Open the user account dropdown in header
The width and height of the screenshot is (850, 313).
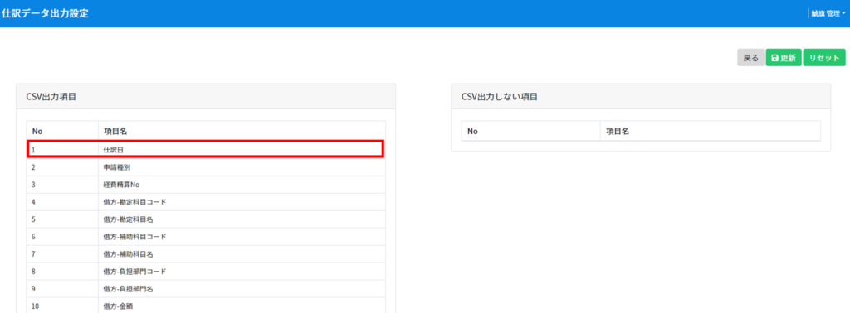(828, 13)
